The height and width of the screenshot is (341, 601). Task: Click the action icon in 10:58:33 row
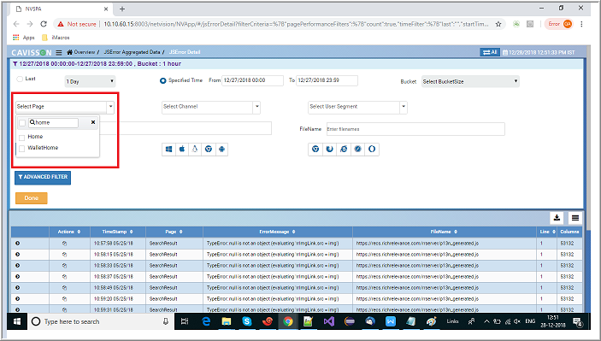tap(64, 266)
